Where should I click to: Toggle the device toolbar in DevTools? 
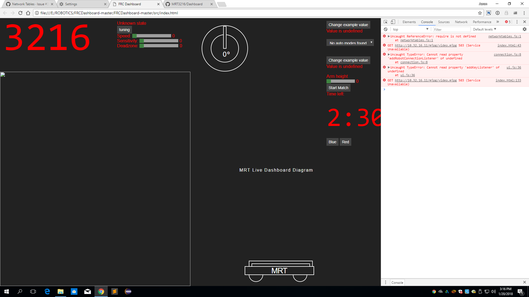[x=393, y=22]
